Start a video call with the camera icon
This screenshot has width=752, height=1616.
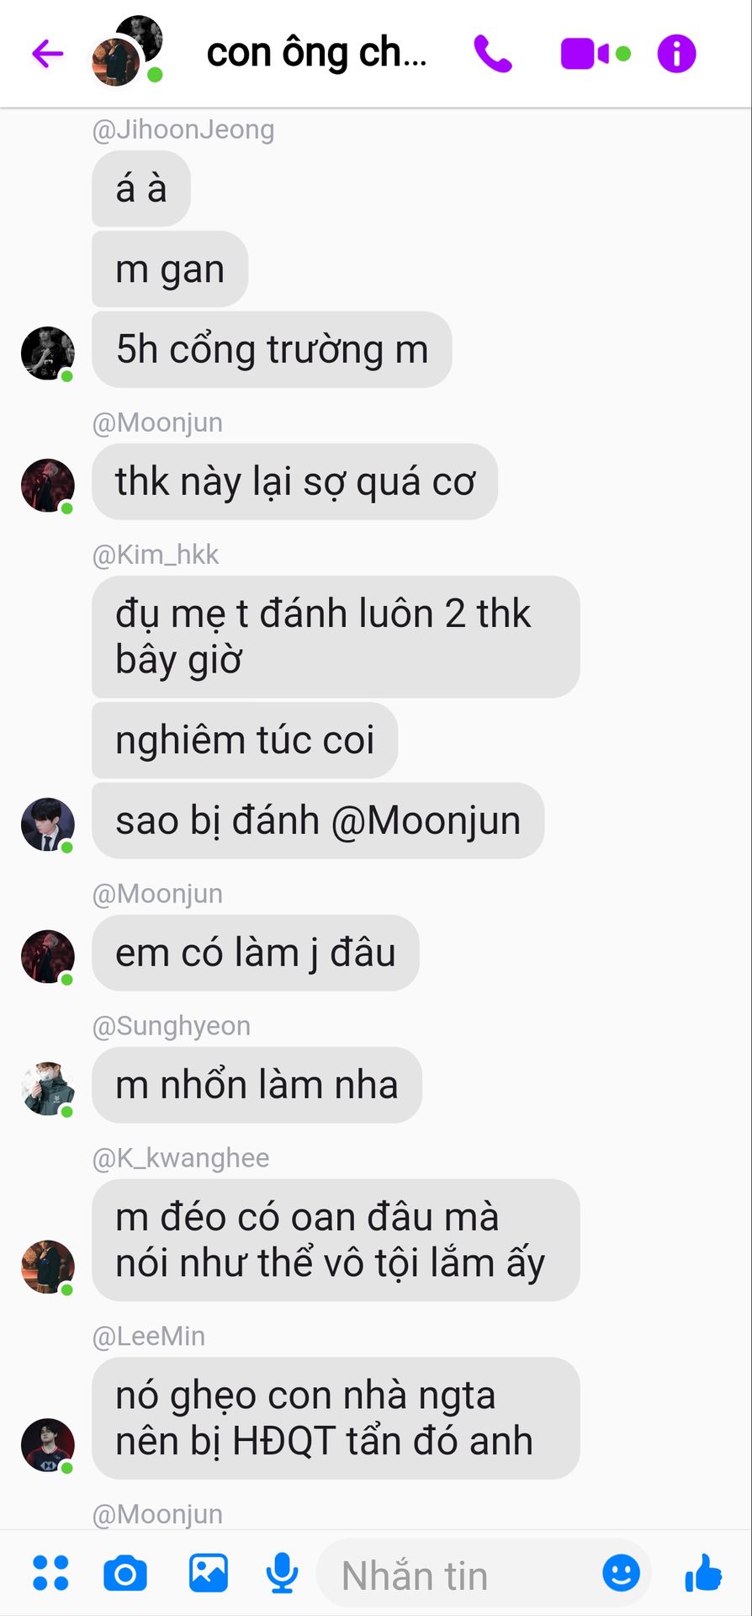coord(585,54)
